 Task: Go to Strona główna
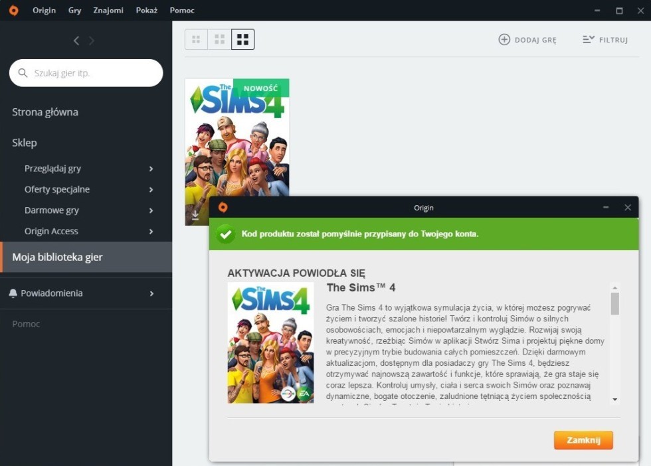pos(45,112)
